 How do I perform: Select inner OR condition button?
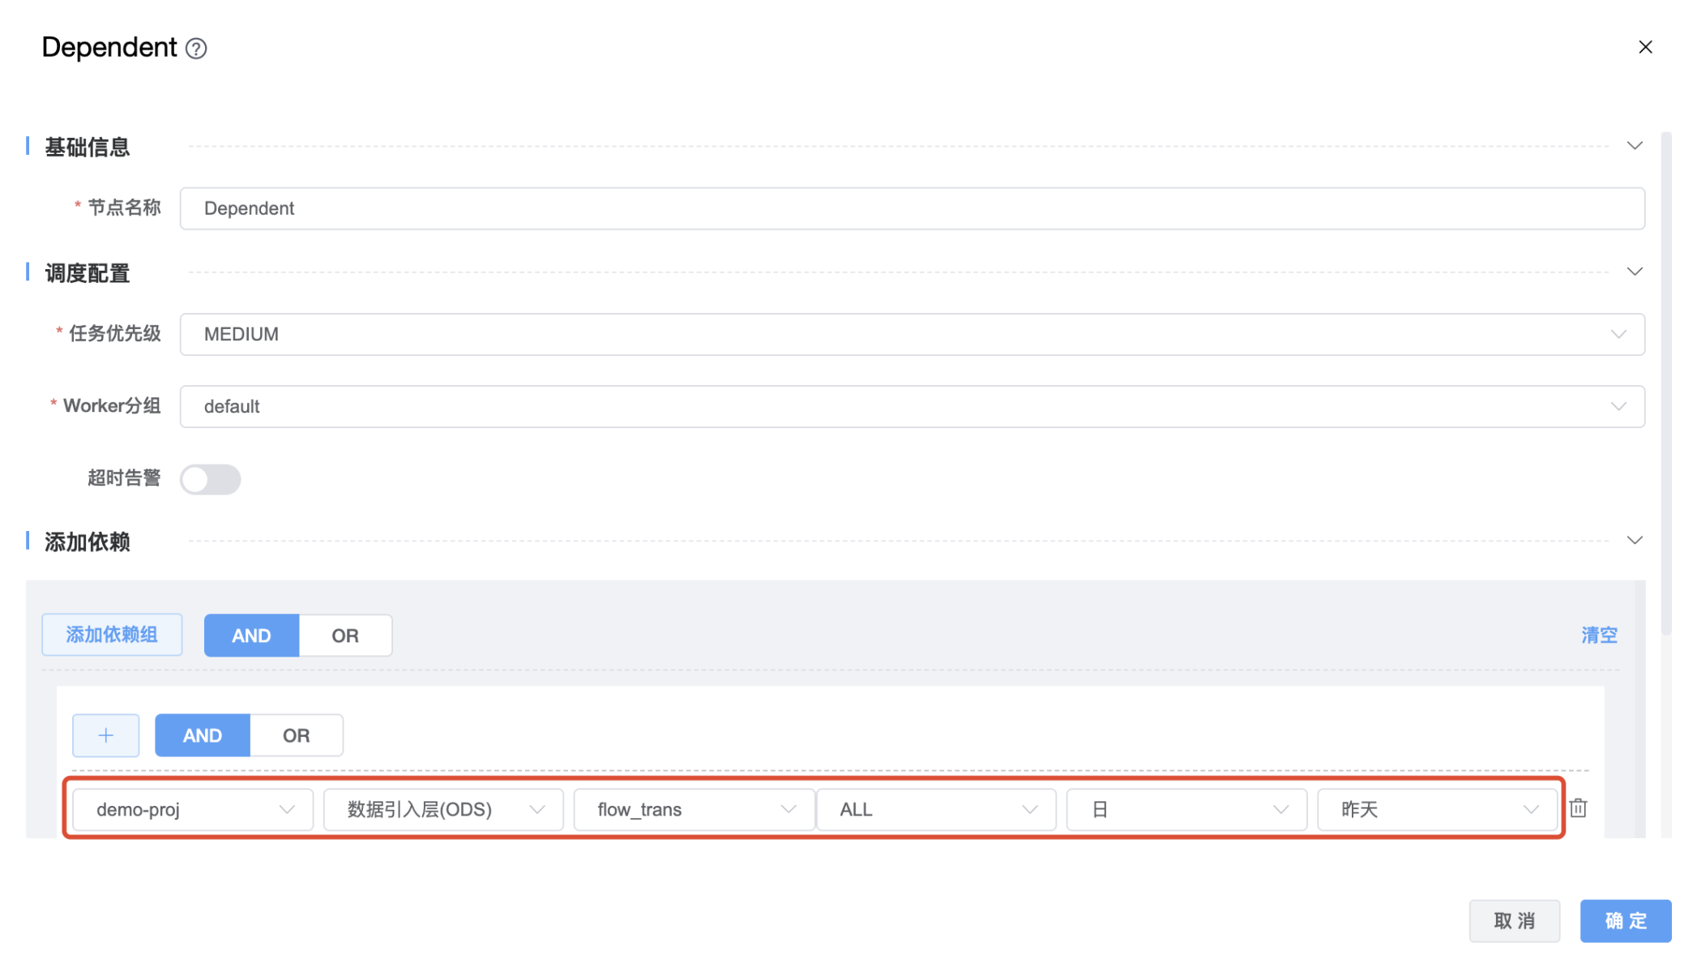296,735
